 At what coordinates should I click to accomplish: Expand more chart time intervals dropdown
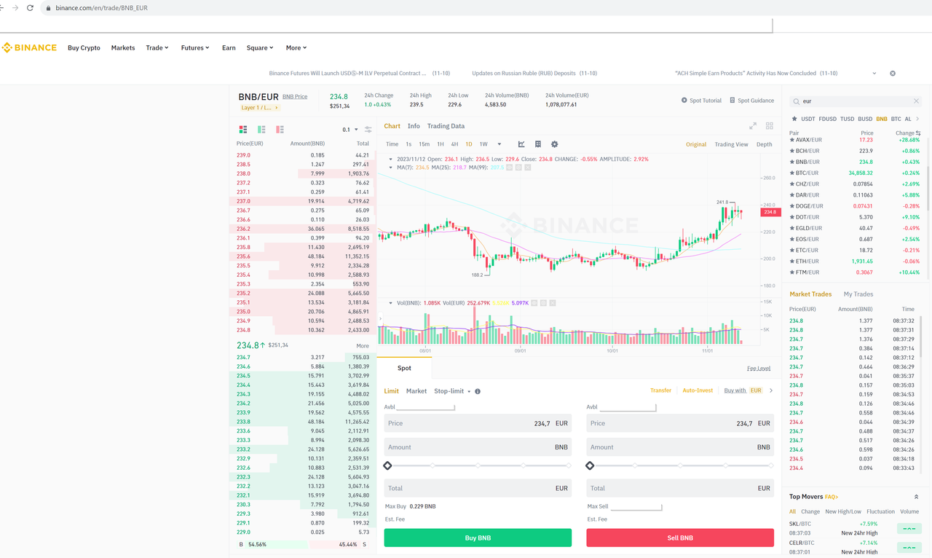[499, 144]
